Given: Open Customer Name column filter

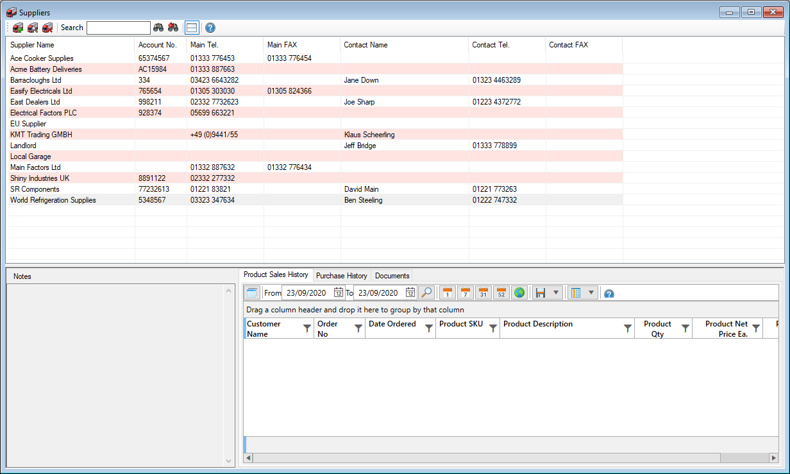Looking at the screenshot, I should click(x=307, y=328).
